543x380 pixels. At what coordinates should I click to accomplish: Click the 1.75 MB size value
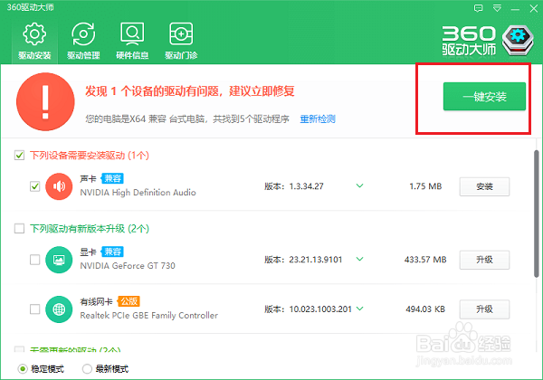[x=425, y=186]
